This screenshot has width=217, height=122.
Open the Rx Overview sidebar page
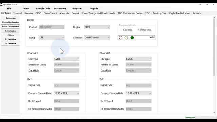point(11,39)
